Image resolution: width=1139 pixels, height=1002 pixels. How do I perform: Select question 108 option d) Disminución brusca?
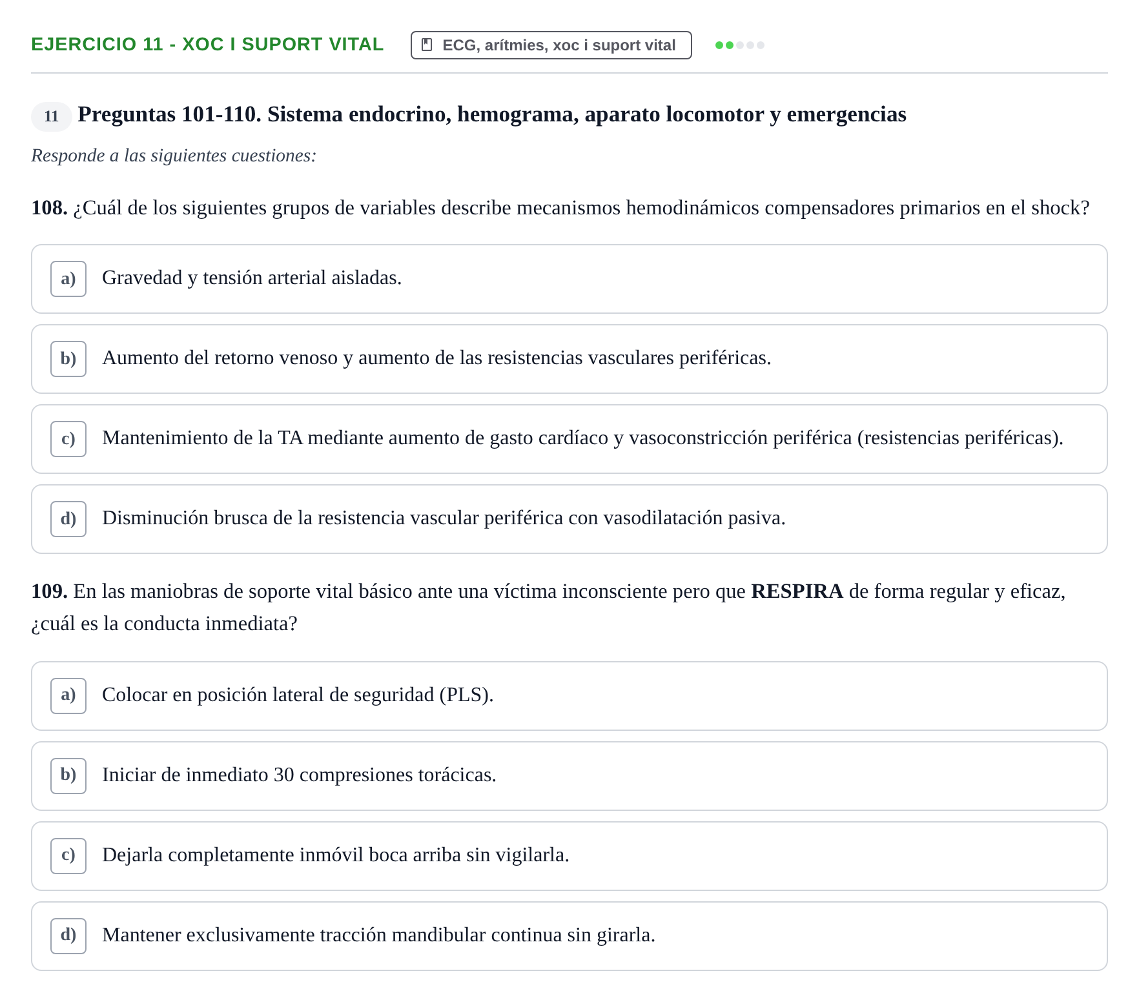[569, 519]
